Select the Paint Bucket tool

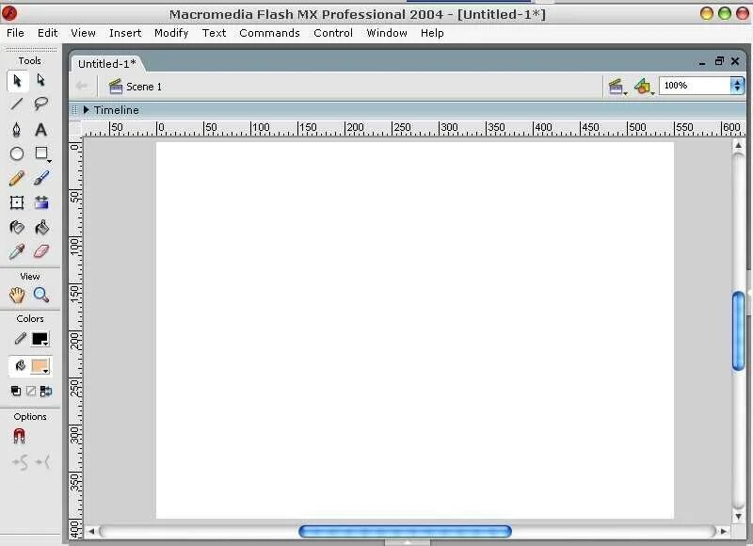[41, 227]
